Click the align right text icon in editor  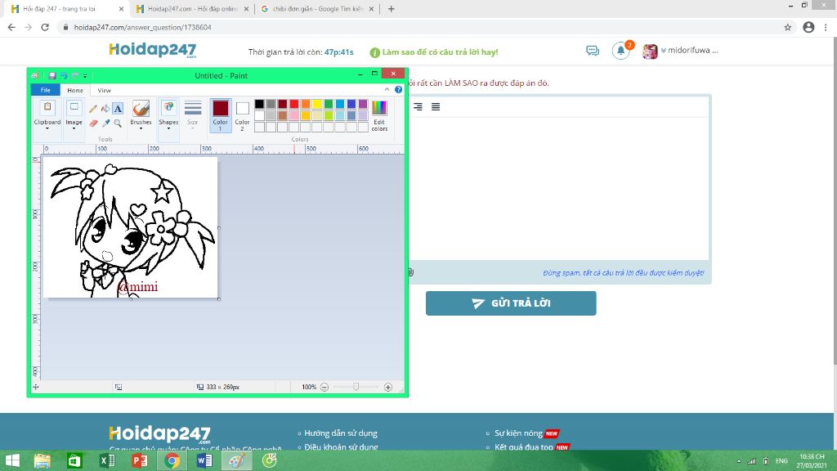pyautogui.click(x=418, y=107)
